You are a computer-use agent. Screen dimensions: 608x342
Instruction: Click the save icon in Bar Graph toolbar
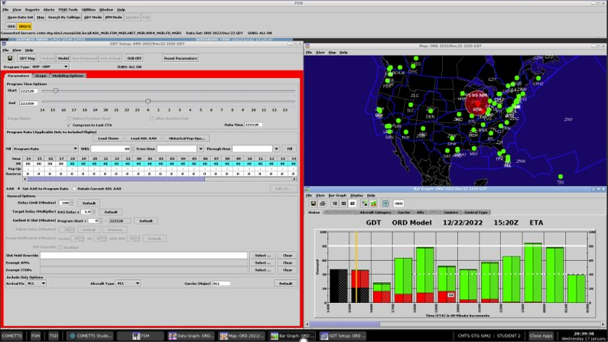pos(314,204)
